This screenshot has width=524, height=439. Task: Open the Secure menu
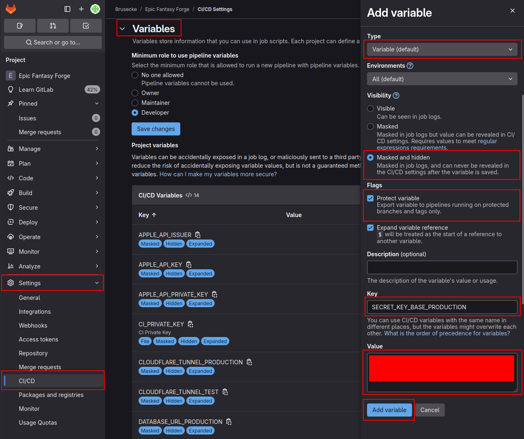point(52,207)
